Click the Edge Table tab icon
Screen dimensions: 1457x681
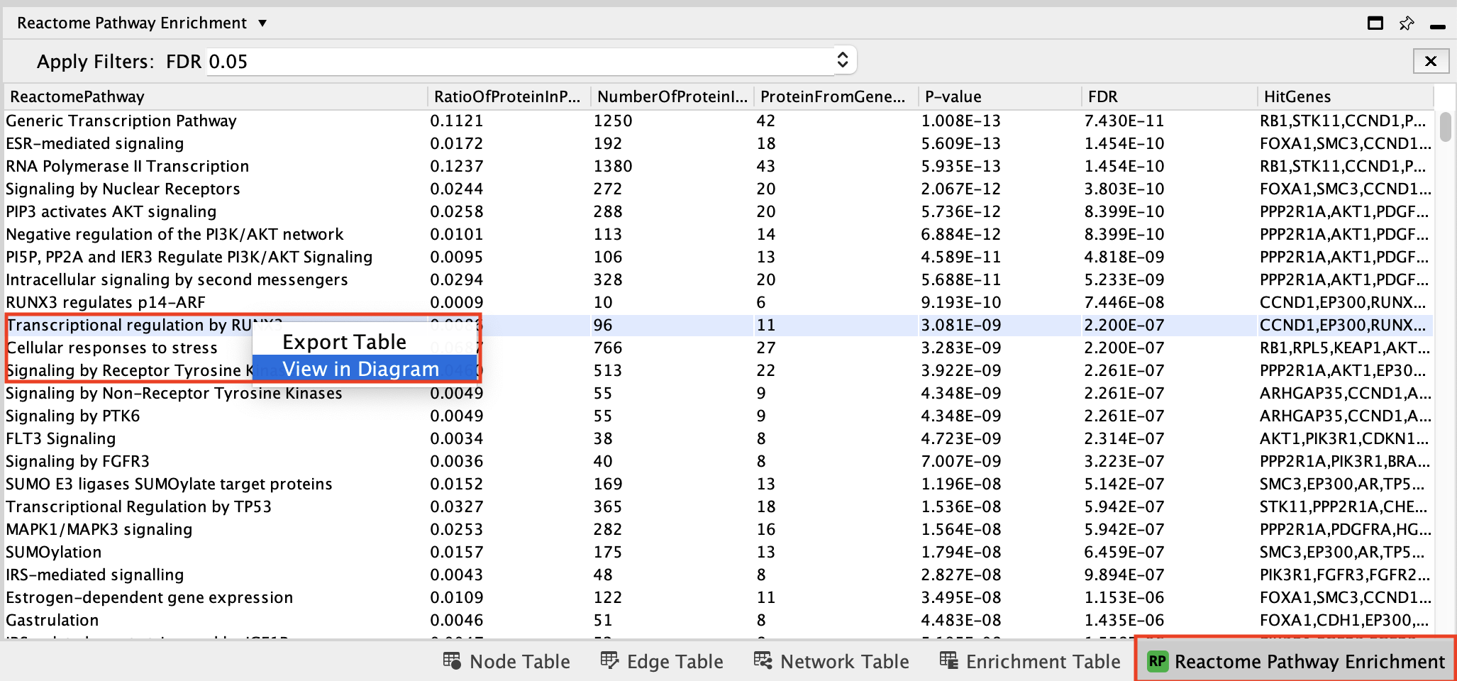(609, 661)
